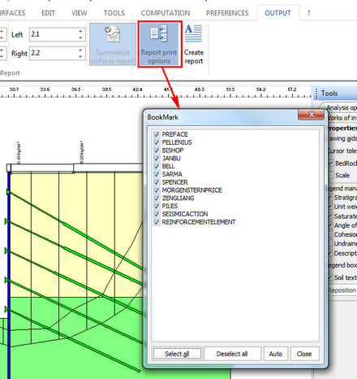Toggle the MORGENSTERNPRICE checkbox

157,190
